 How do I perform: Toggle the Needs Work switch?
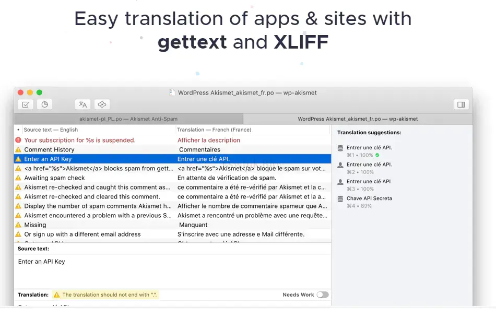pyautogui.click(x=323, y=295)
